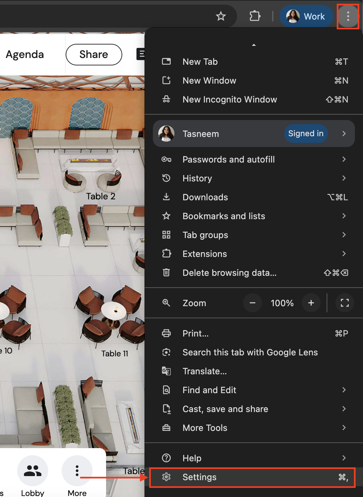This screenshot has height=497, width=363.
Task: Click the Delete browsing data trash icon
Action: tap(166, 272)
